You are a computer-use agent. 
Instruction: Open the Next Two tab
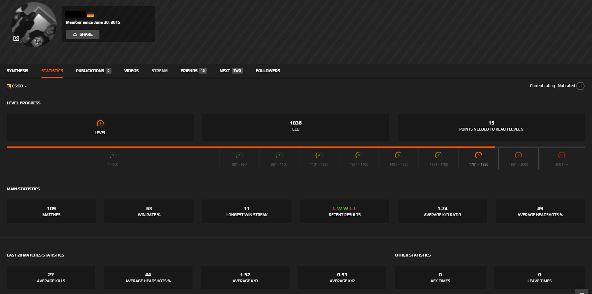click(x=231, y=71)
